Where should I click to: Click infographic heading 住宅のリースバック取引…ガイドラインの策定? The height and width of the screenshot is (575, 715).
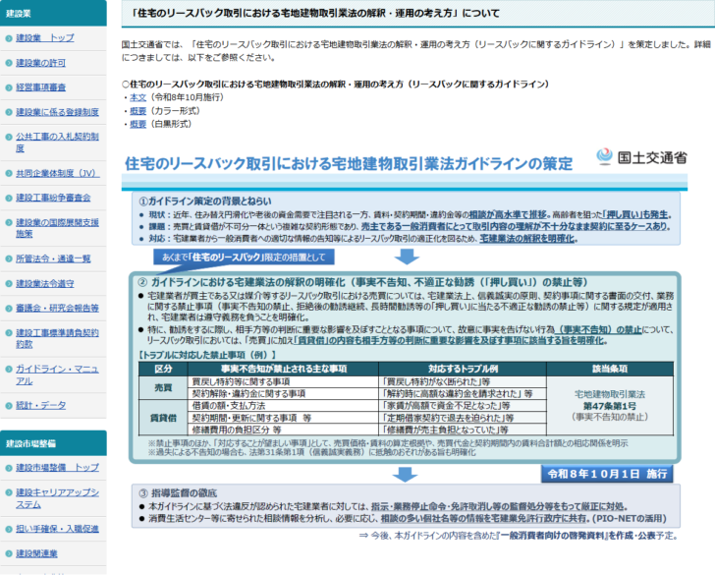click(349, 163)
